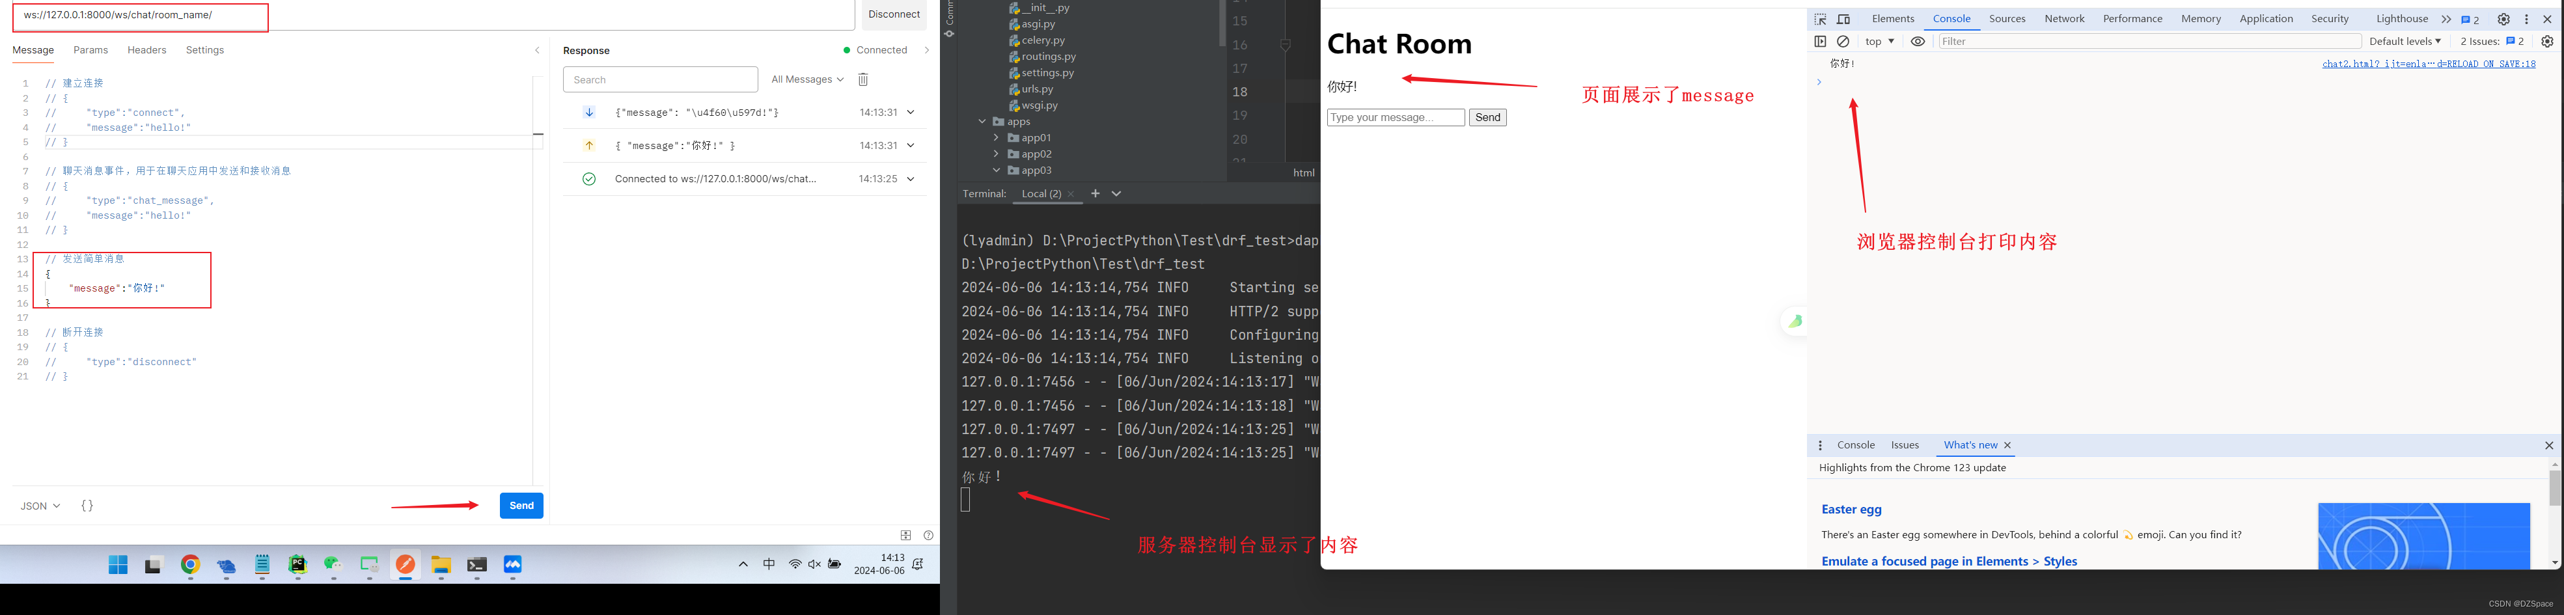Open the Default levels dropdown

(2406, 41)
